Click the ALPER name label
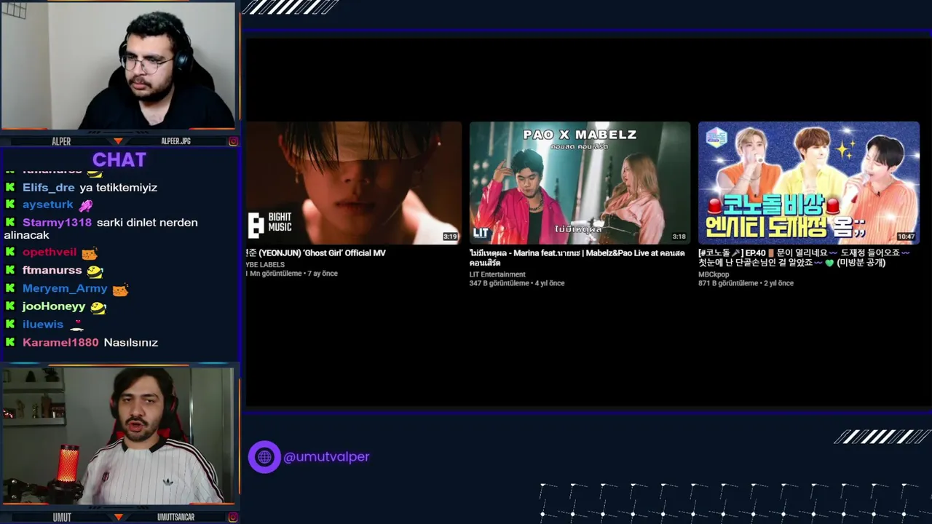932x524 pixels. (x=61, y=141)
